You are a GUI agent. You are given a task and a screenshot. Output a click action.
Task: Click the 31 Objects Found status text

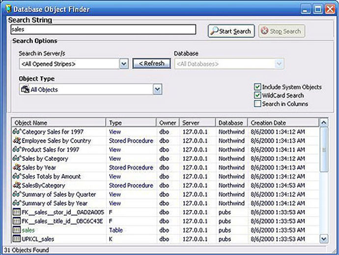click(27, 250)
